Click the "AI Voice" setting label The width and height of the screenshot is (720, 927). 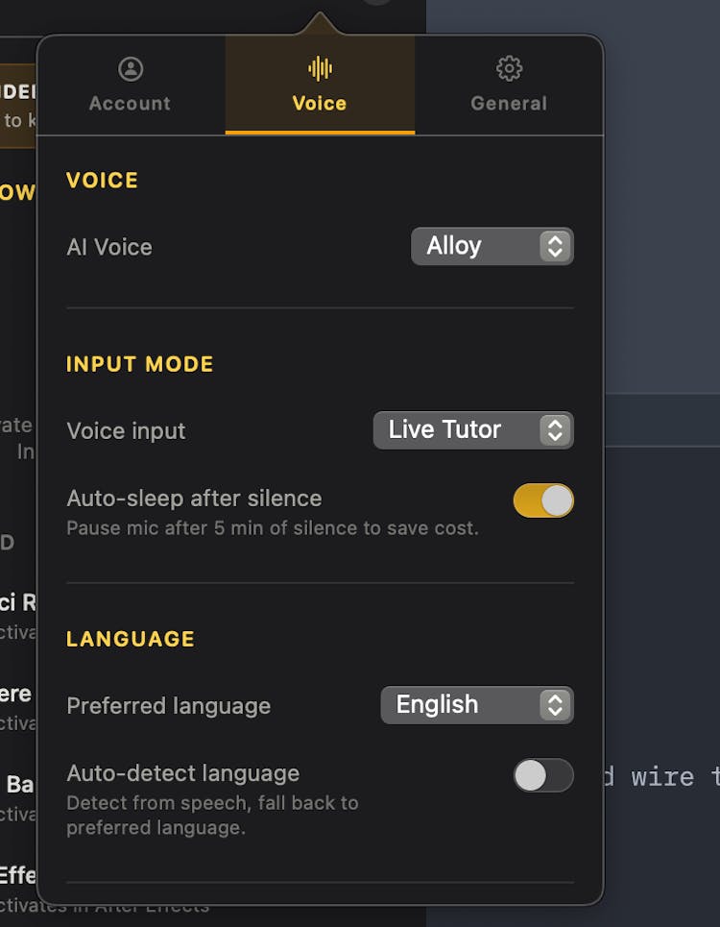tap(109, 247)
